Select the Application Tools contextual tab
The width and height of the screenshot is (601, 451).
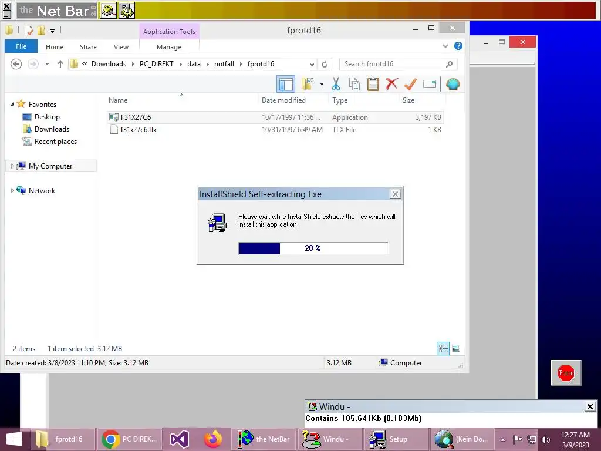(169, 32)
